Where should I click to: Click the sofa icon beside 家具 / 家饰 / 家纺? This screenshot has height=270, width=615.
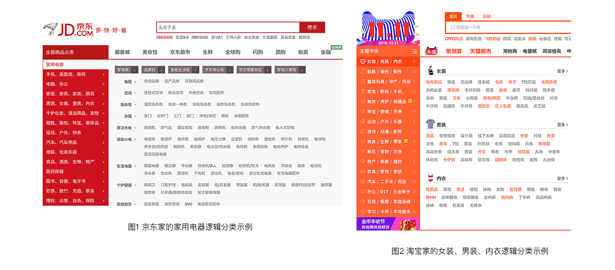362,171
